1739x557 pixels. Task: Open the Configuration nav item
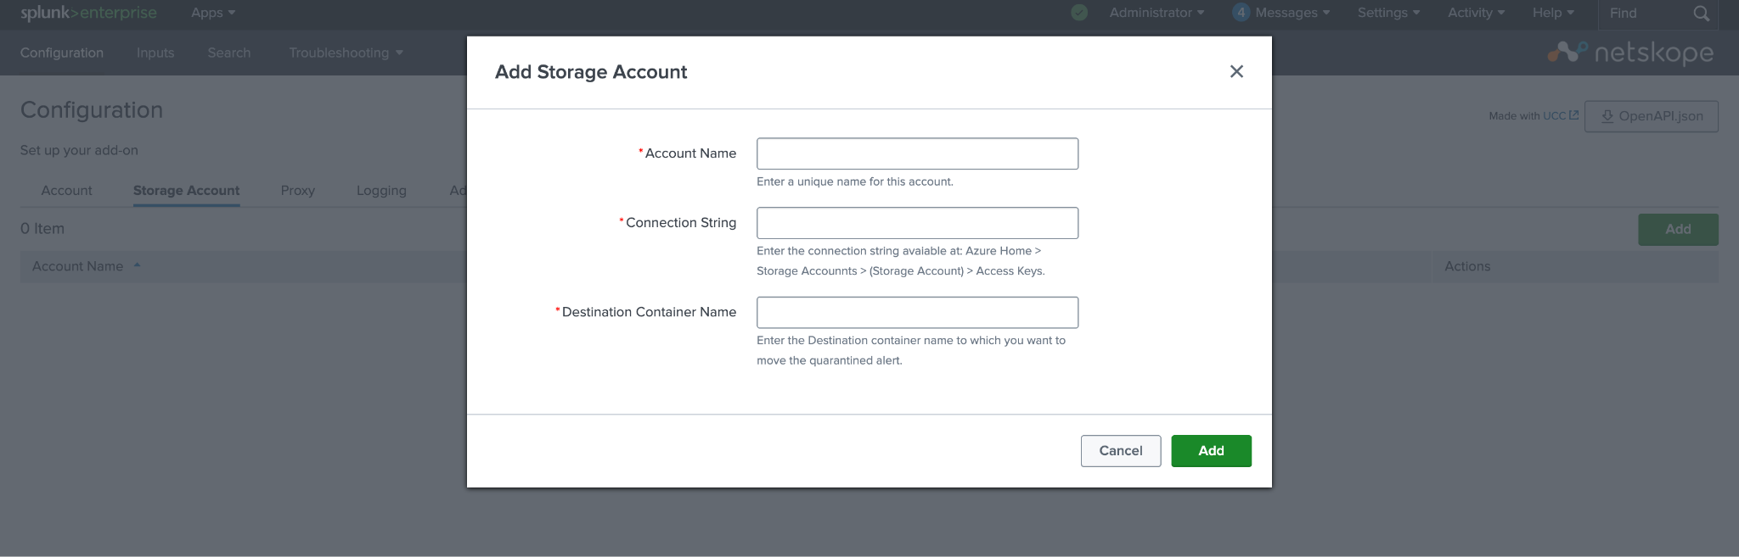pyautogui.click(x=62, y=53)
